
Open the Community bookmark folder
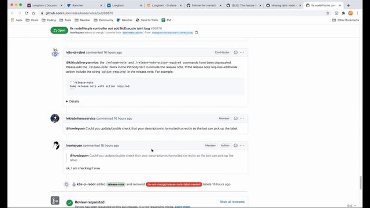(x=103, y=20)
